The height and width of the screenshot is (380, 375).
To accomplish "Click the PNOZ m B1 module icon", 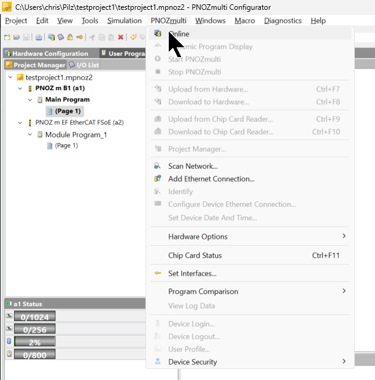I will [x=30, y=88].
